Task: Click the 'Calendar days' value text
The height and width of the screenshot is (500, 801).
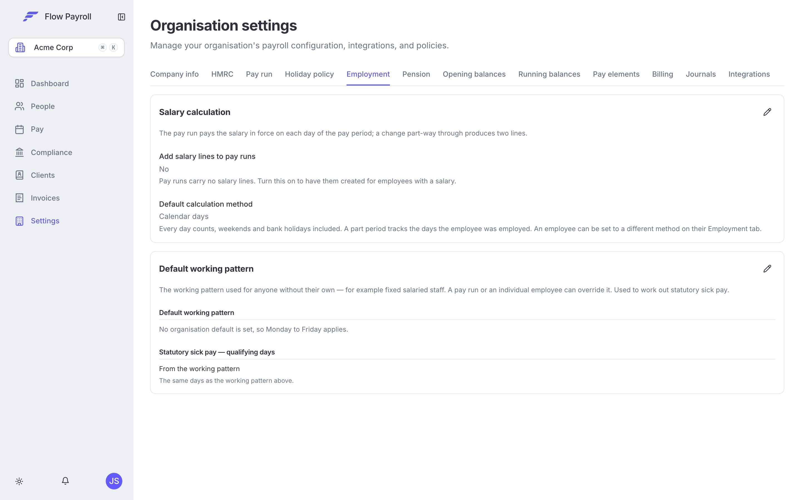Action: click(184, 216)
